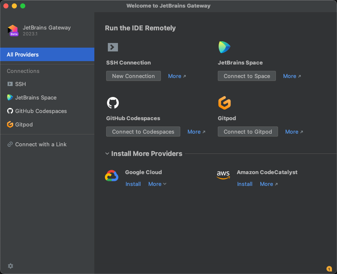This screenshot has height=274, width=337.
Task: Open GitHub Codespaces in sidebar
Action: (x=47, y=111)
